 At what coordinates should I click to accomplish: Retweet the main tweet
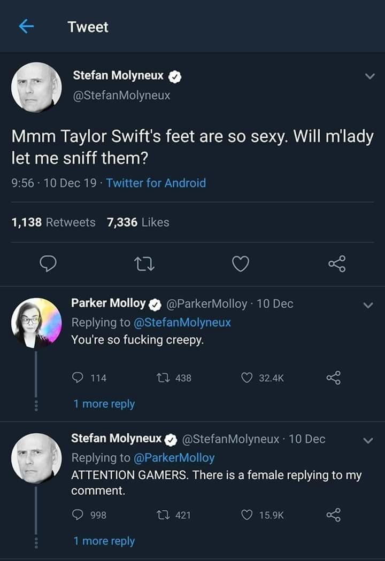pyautogui.click(x=145, y=263)
